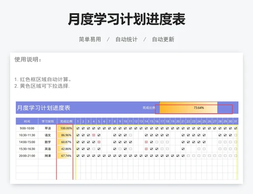Click the day 20 column header
The width and height of the screenshot is (253, 194).
click(178, 121)
